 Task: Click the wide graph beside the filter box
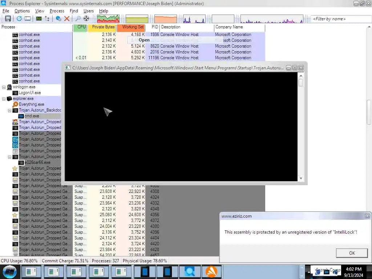point(272,19)
